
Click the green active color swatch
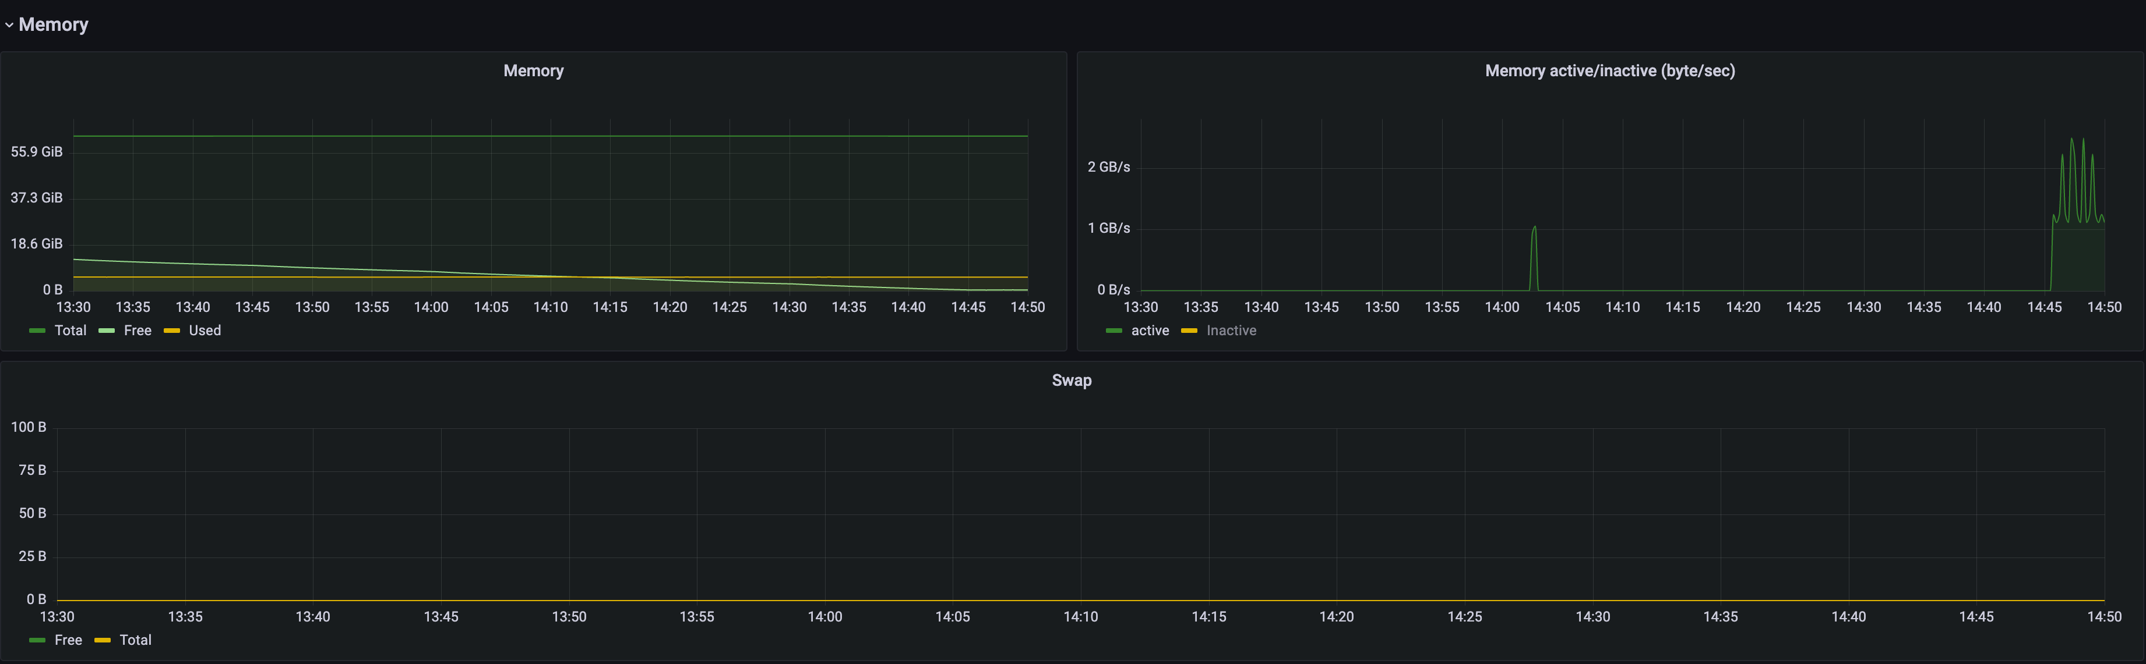pos(1114,331)
